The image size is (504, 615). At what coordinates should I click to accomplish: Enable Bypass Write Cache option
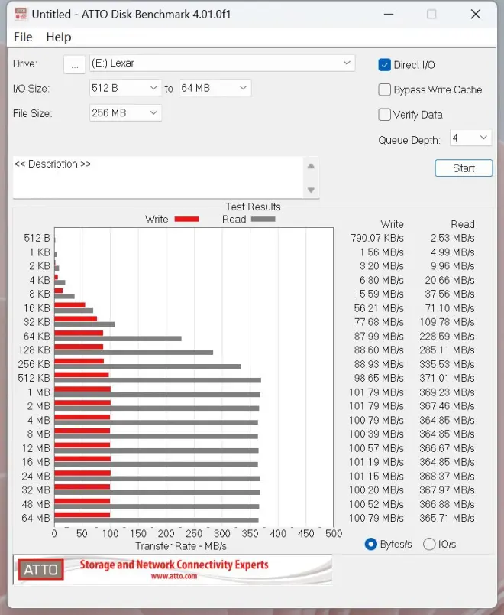[385, 90]
